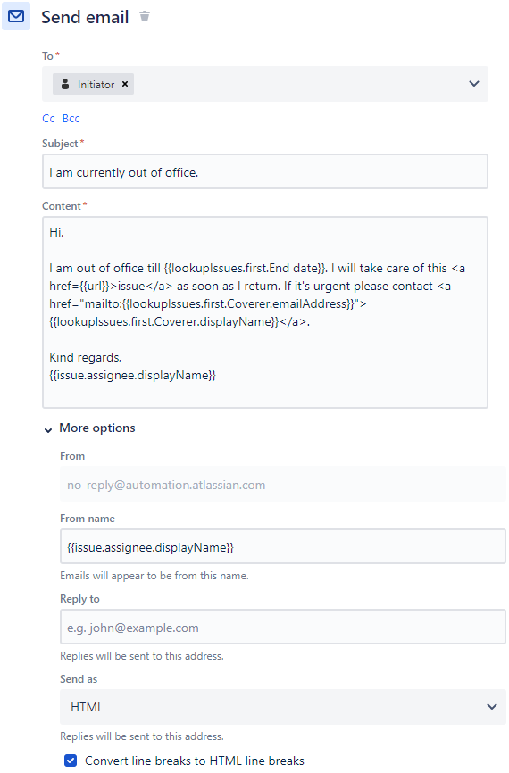Add a Cc recipient field
Screen dimensions: 509x773
tap(48, 119)
